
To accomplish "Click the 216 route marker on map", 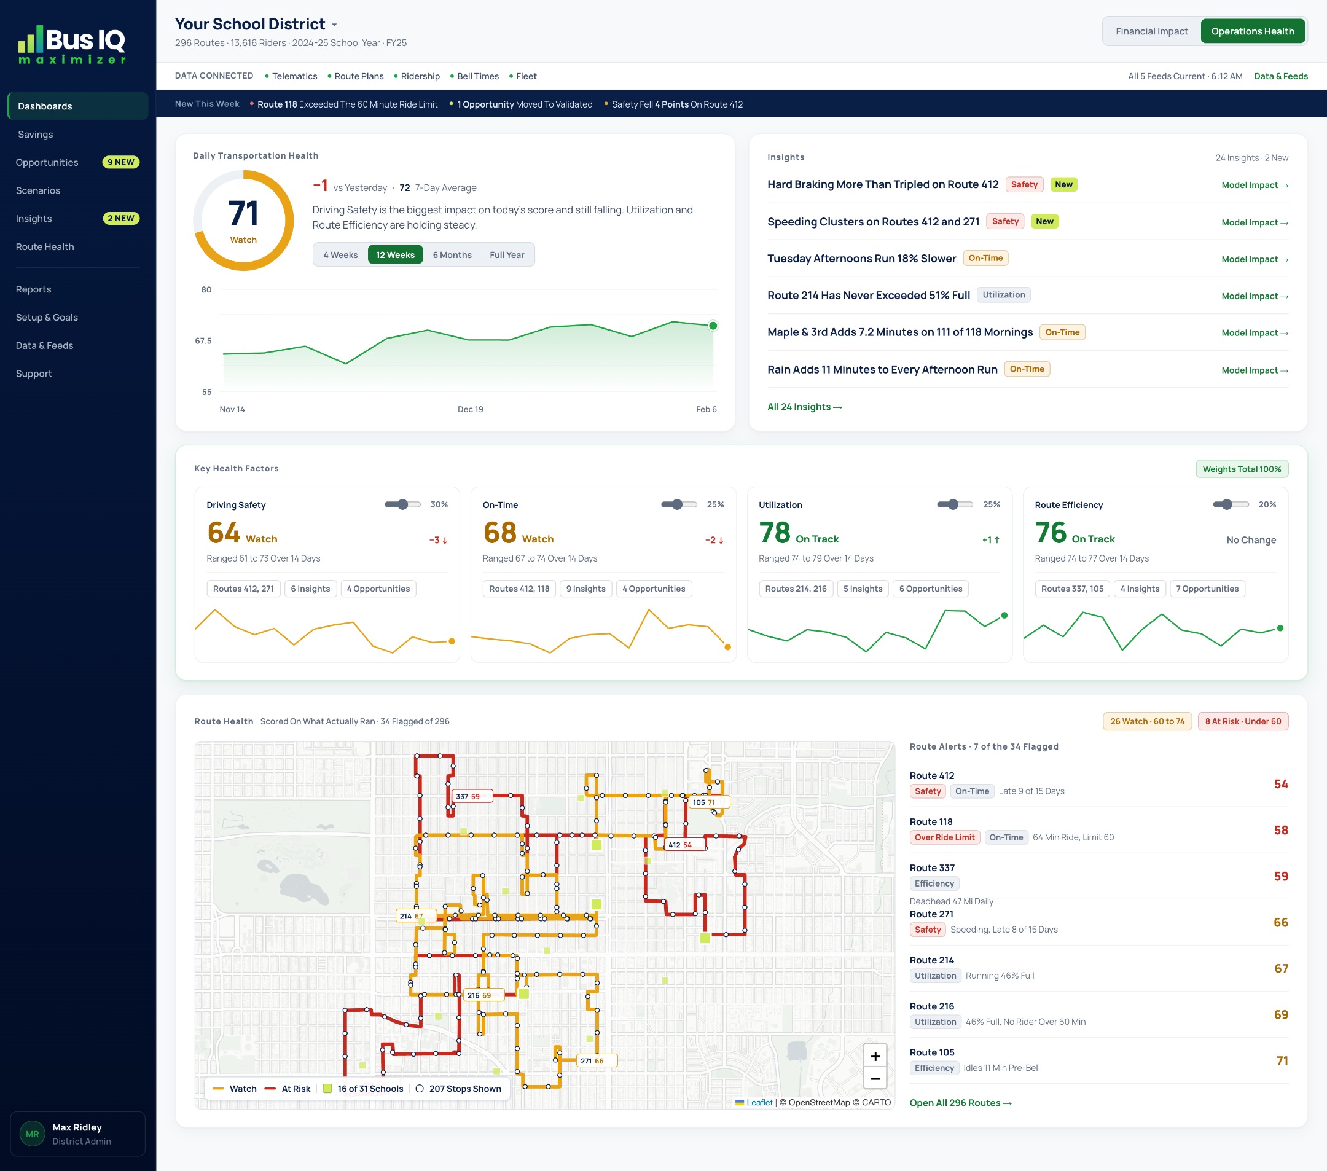I will [x=483, y=995].
